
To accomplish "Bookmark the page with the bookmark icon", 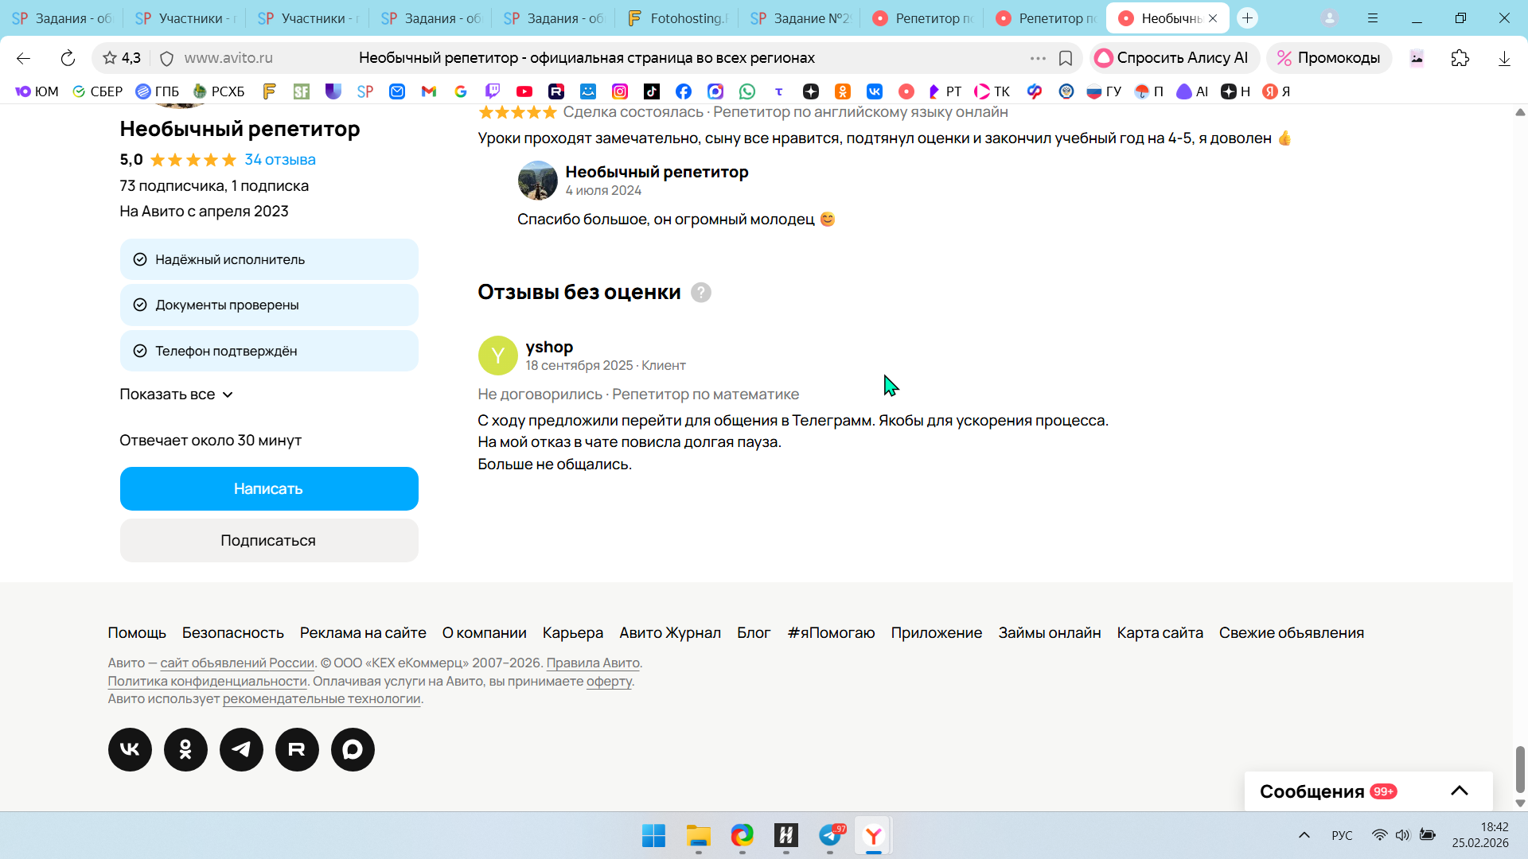I will tap(1066, 58).
